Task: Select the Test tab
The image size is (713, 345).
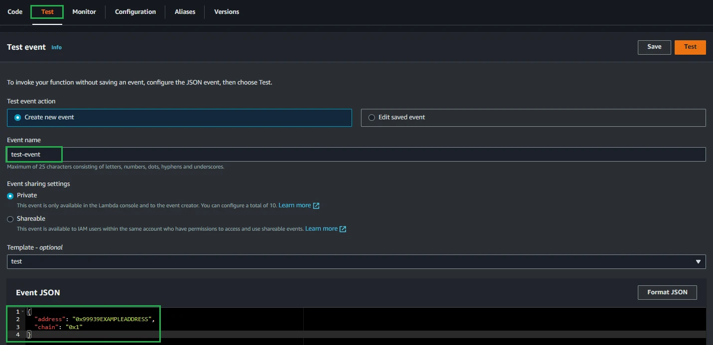Action: point(47,12)
